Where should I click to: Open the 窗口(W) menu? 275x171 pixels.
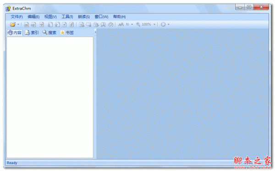(101, 16)
